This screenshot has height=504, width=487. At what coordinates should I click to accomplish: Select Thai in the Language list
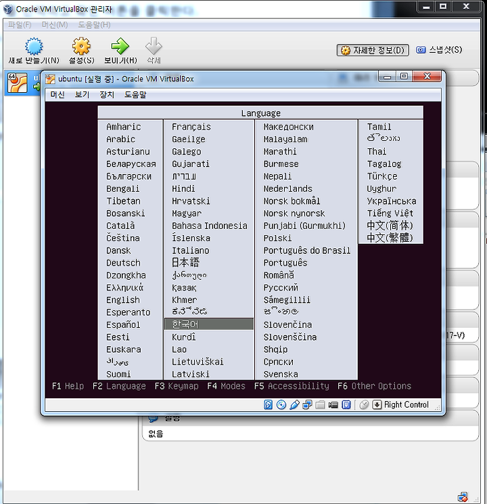[377, 151]
